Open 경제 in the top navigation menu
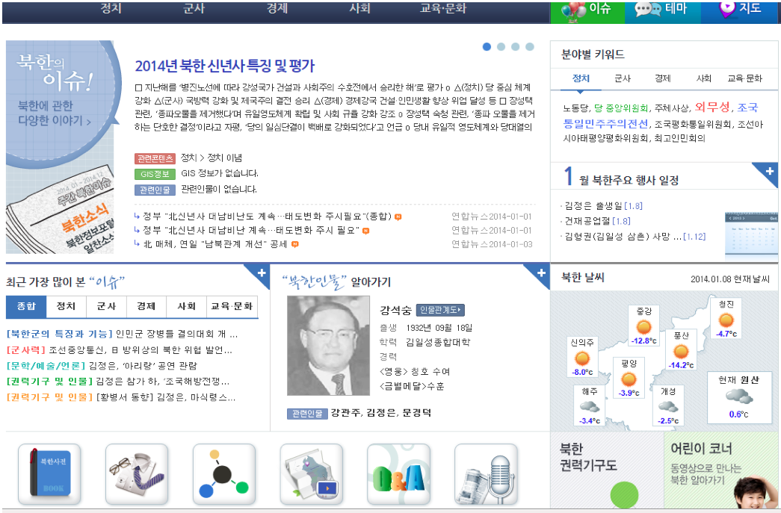Image resolution: width=781 pixels, height=513 pixels. [x=277, y=9]
